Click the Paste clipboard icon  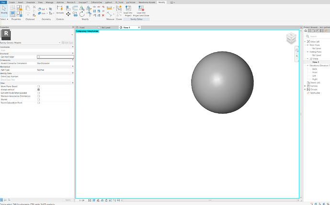(x=28, y=8)
